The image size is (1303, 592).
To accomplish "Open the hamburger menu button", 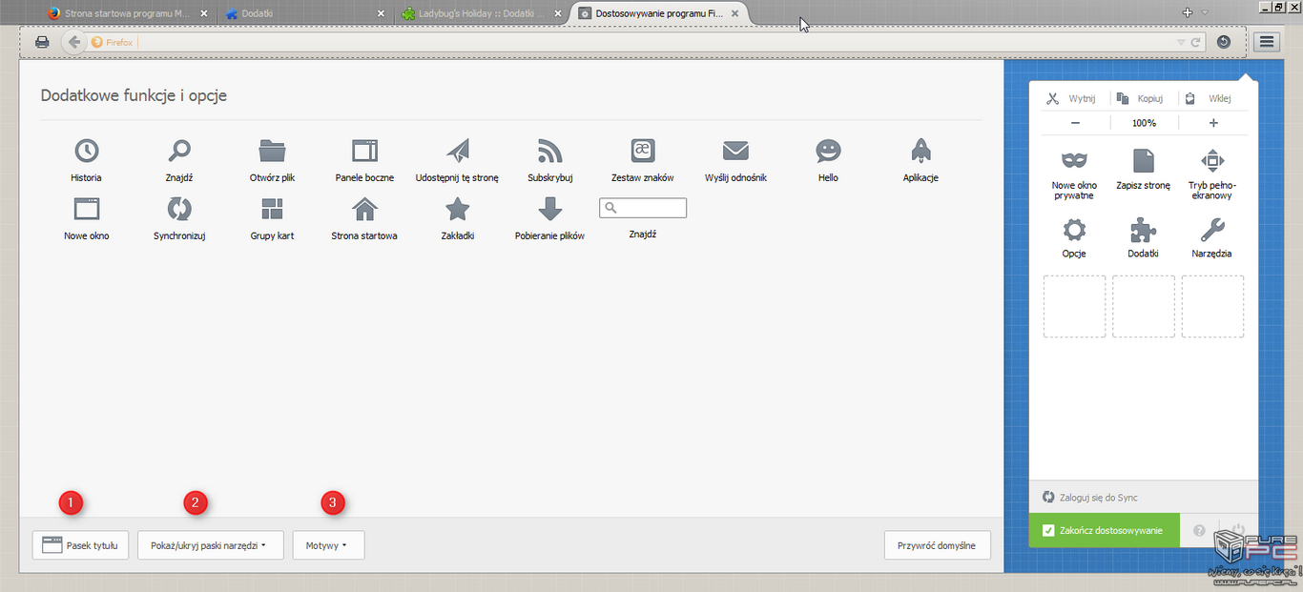I will tap(1266, 42).
